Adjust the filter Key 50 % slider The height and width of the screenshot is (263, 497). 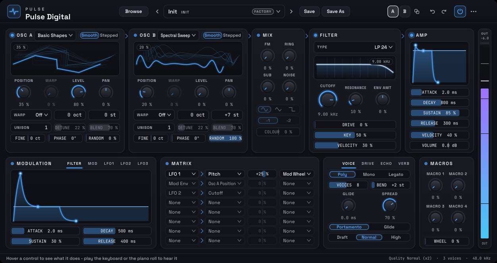[x=355, y=135]
